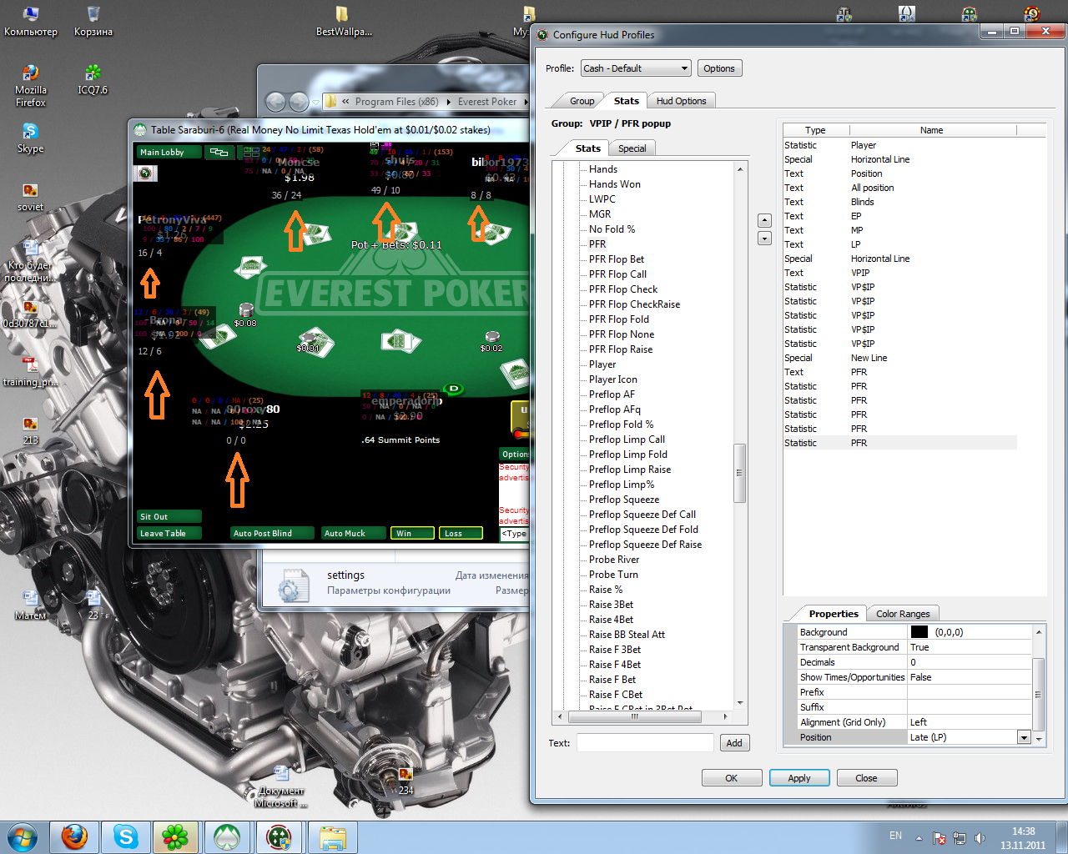Click into the Text input field

pos(645,743)
